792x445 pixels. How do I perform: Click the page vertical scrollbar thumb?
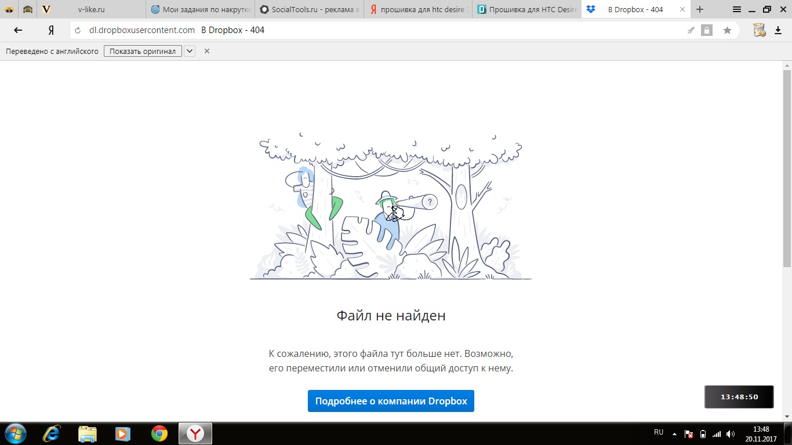(x=787, y=168)
